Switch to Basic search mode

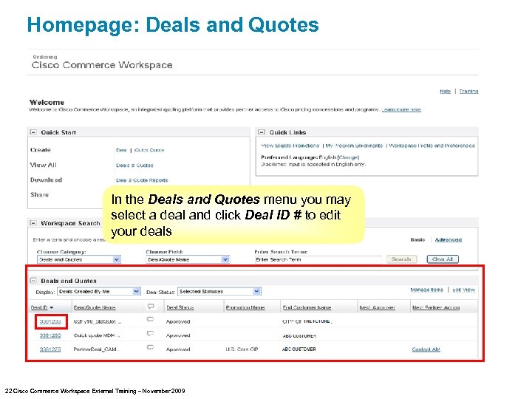417,240
